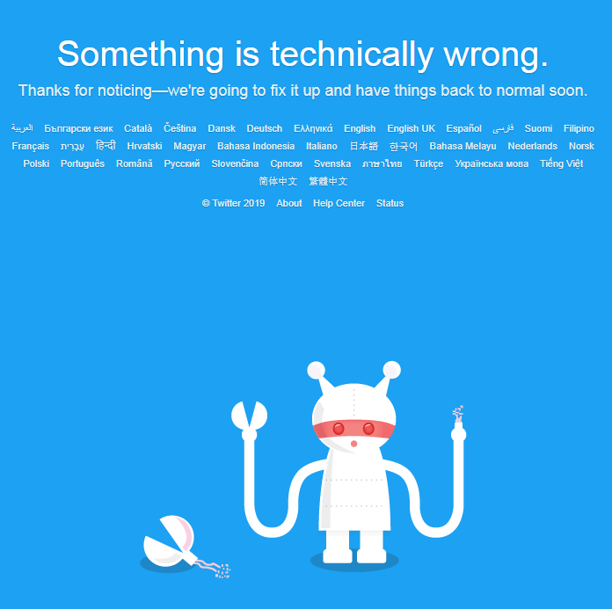Select Filipino language

click(579, 128)
